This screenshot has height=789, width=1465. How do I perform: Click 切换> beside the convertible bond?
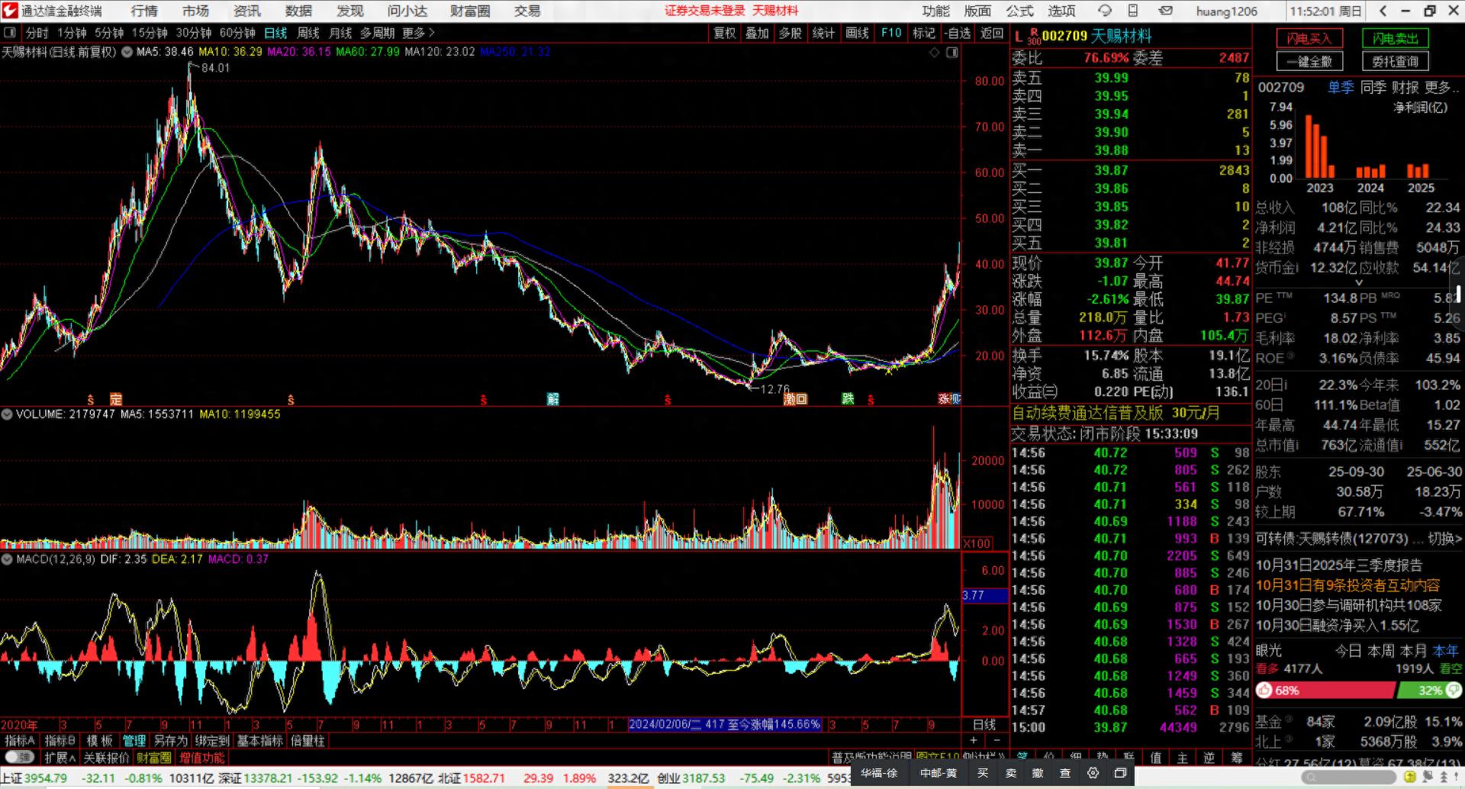(1445, 539)
